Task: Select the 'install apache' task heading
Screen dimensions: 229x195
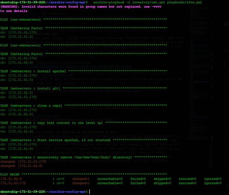Action: point(33,71)
